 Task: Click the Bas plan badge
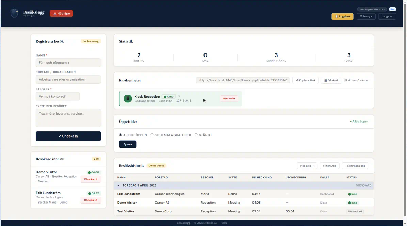(392, 9)
